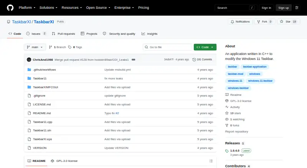Click the Activity pulse icon
This screenshot has height=168, width=307.
click(x=227, y=107)
